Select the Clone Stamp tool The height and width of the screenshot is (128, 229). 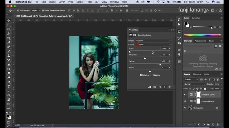click(x=9, y=56)
